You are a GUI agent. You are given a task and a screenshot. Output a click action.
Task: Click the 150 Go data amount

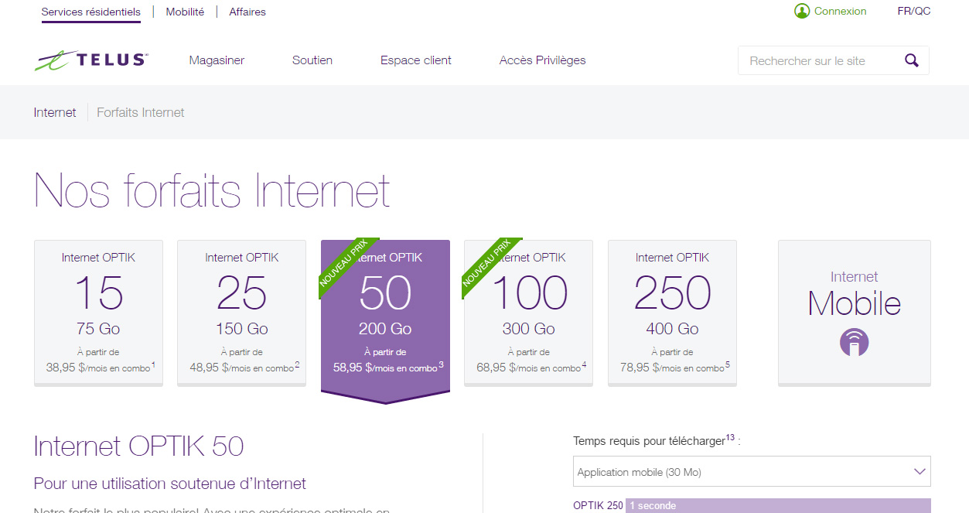[242, 329]
